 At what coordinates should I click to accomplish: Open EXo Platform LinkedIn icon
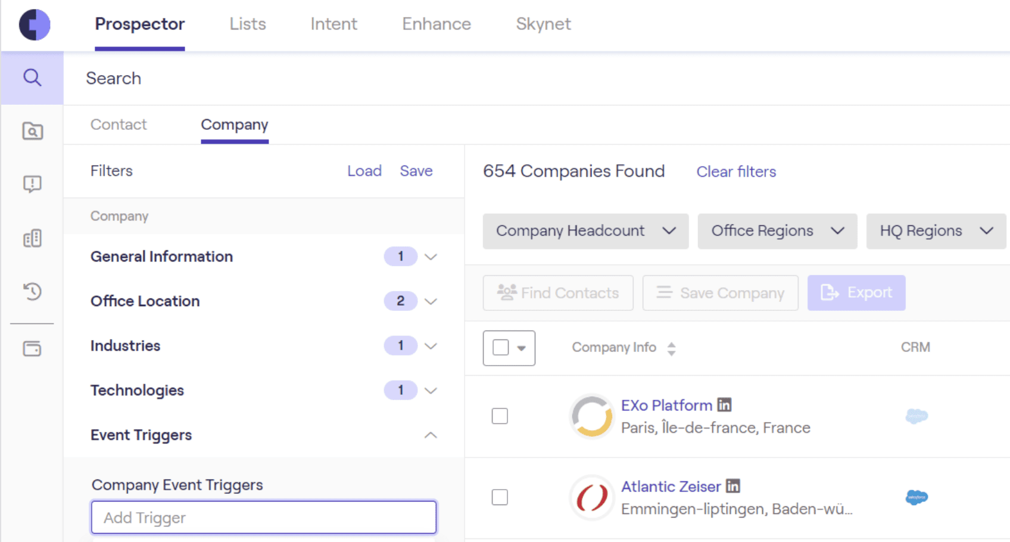(724, 405)
